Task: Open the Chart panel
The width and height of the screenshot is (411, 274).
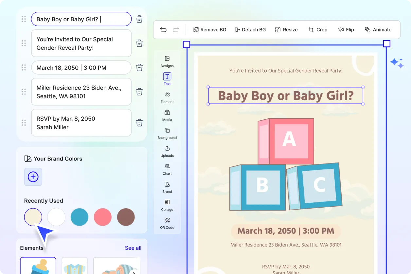Action: point(167,169)
